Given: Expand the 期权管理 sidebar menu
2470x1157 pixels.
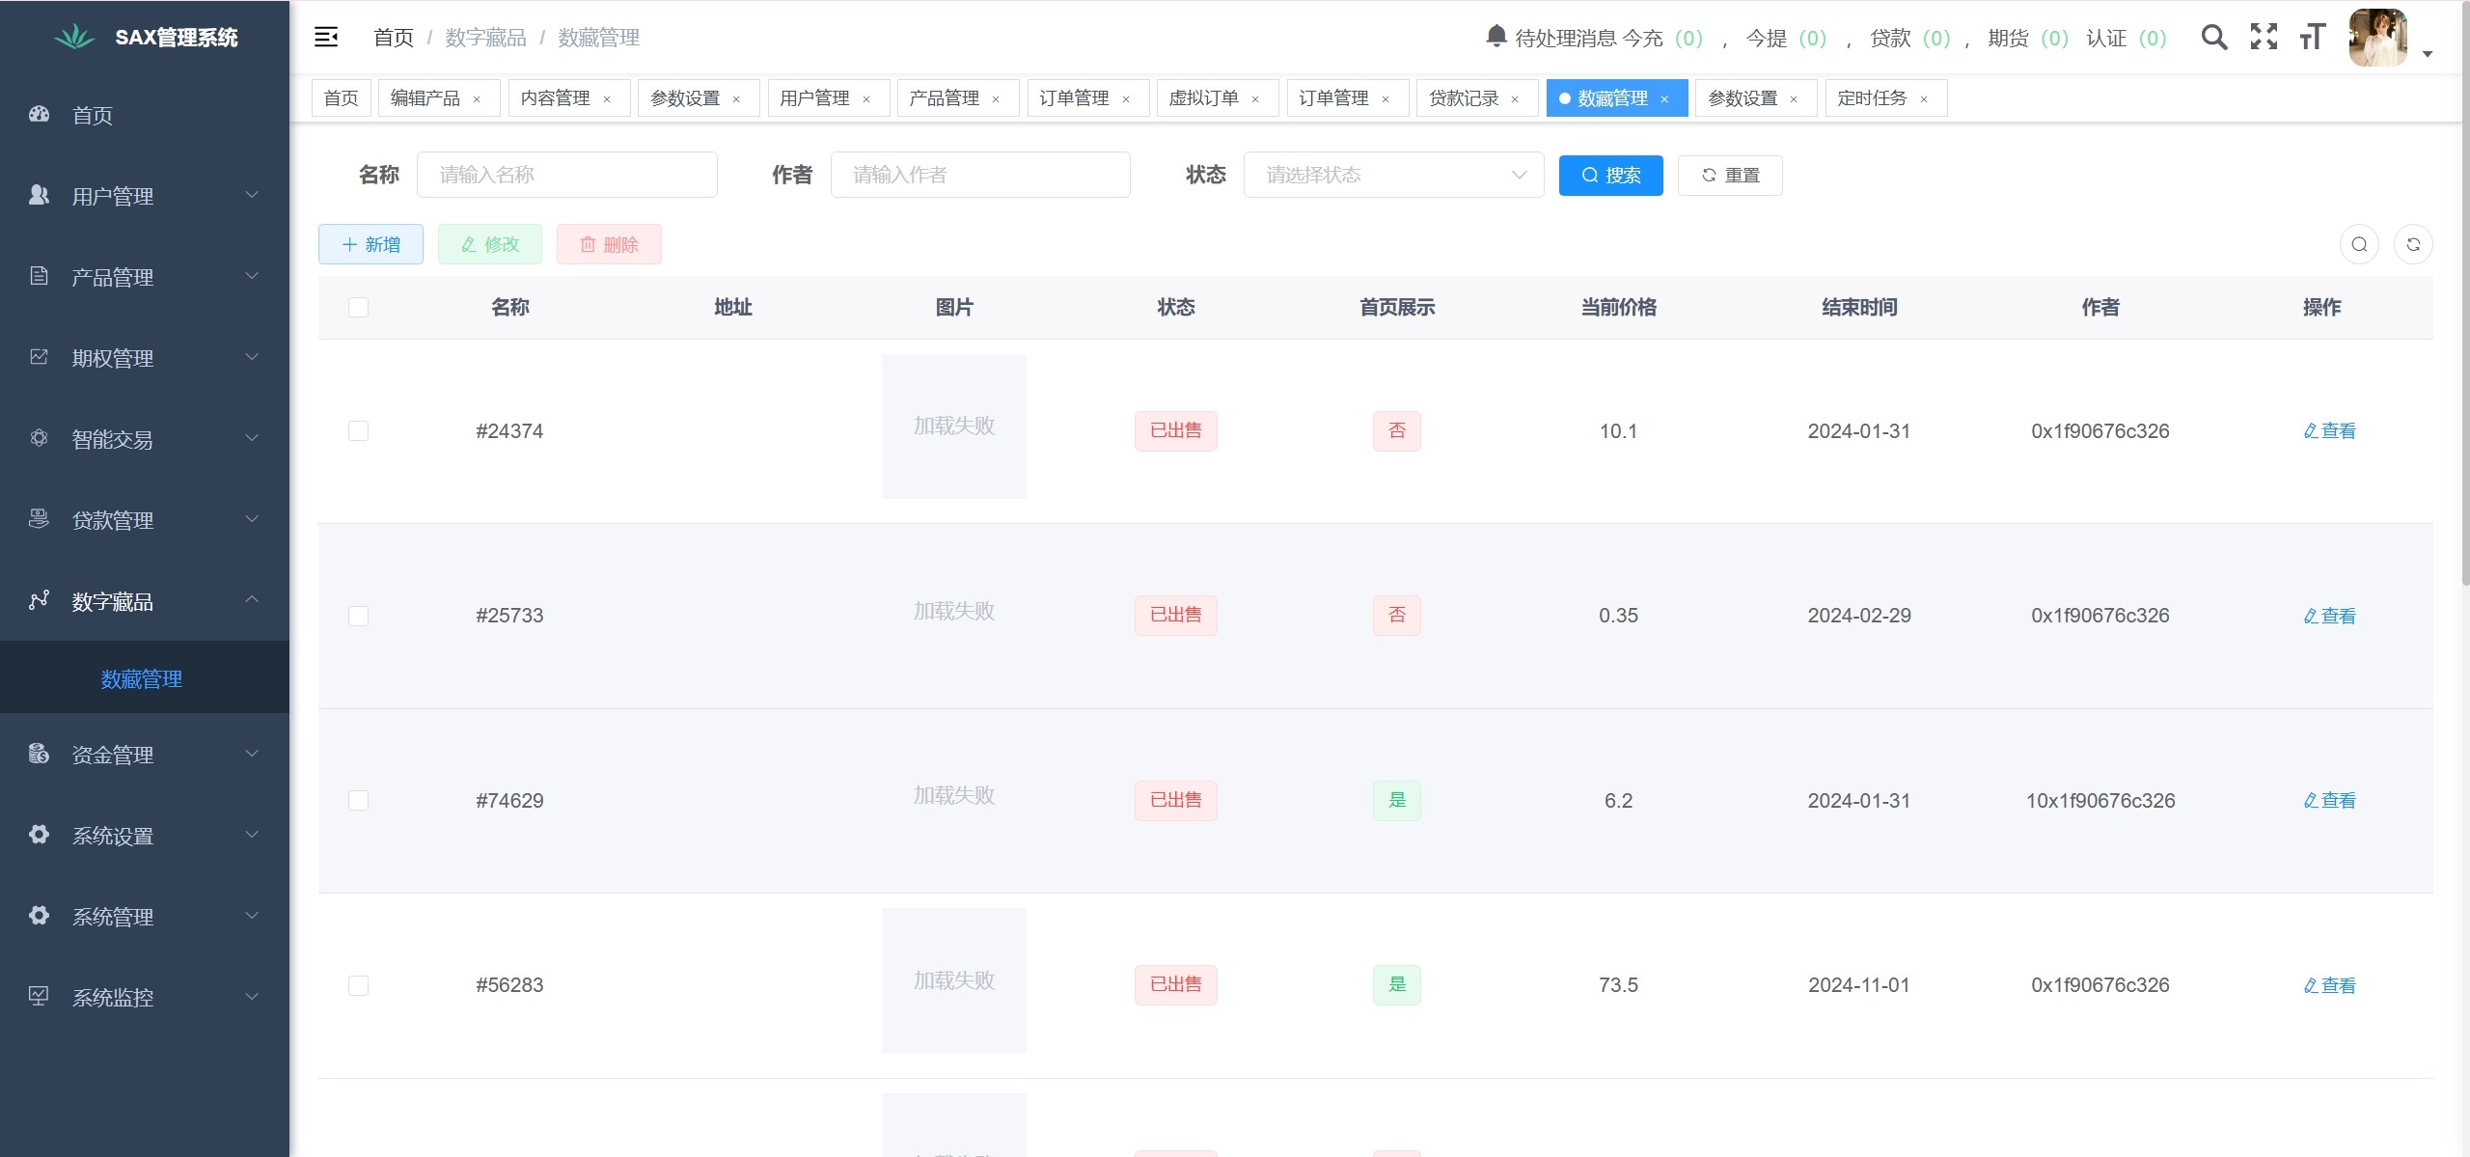Looking at the screenshot, I should coord(252,357).
